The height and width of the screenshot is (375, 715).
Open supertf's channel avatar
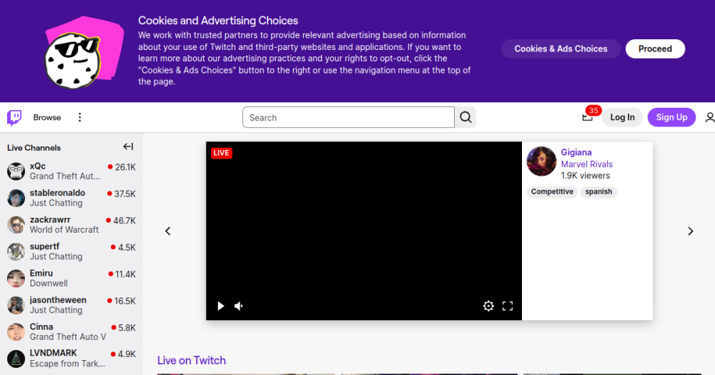click(16, 251)
